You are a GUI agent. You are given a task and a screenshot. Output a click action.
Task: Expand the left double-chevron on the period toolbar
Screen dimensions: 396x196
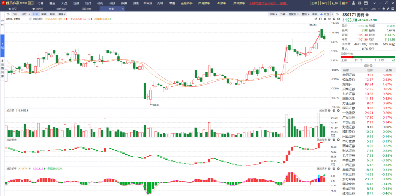point(8,14)
